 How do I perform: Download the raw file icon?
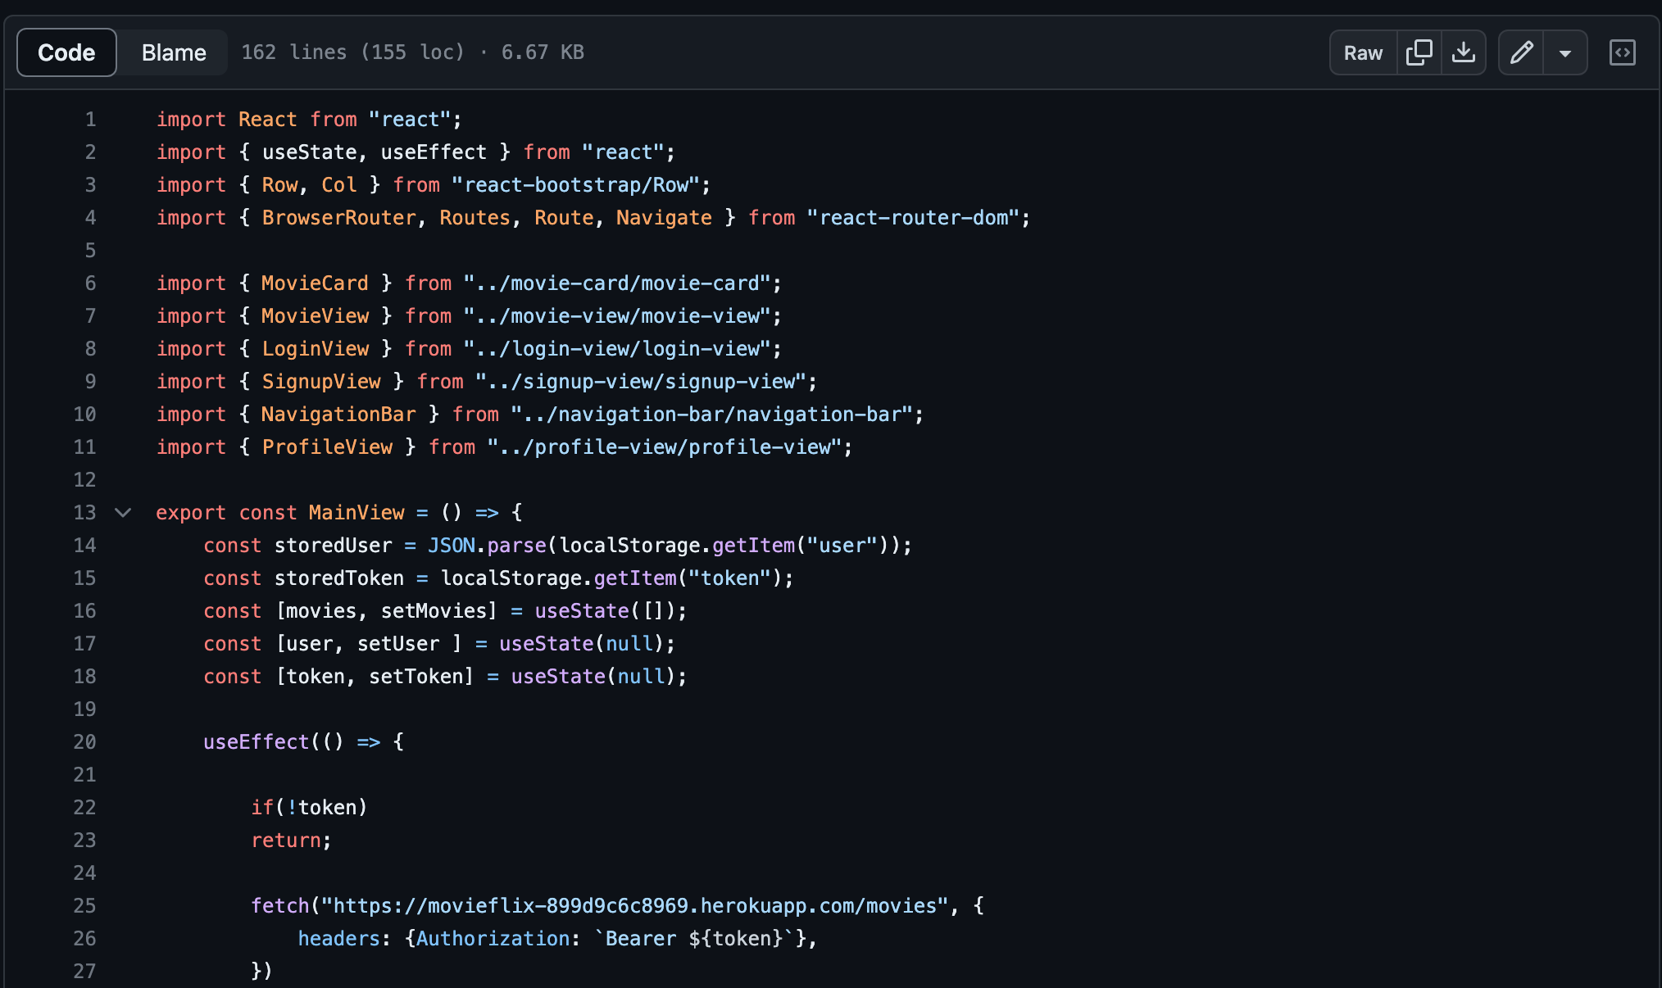(1463, 52)
